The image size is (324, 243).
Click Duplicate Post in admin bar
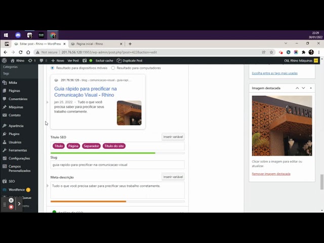(130, 61)
